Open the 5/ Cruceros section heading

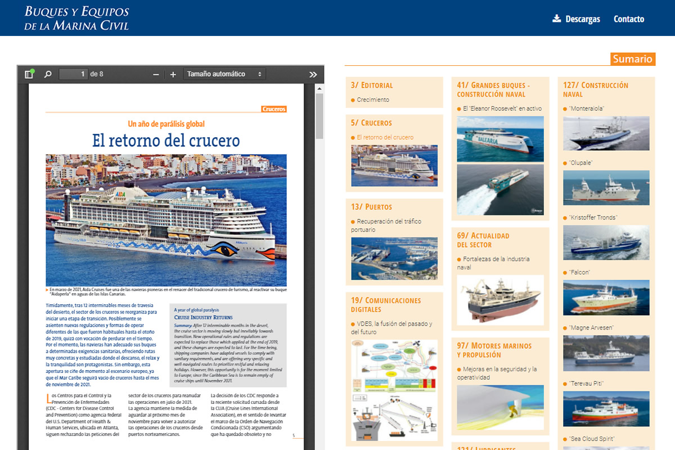pyautogui.click(x=371, y=123)
